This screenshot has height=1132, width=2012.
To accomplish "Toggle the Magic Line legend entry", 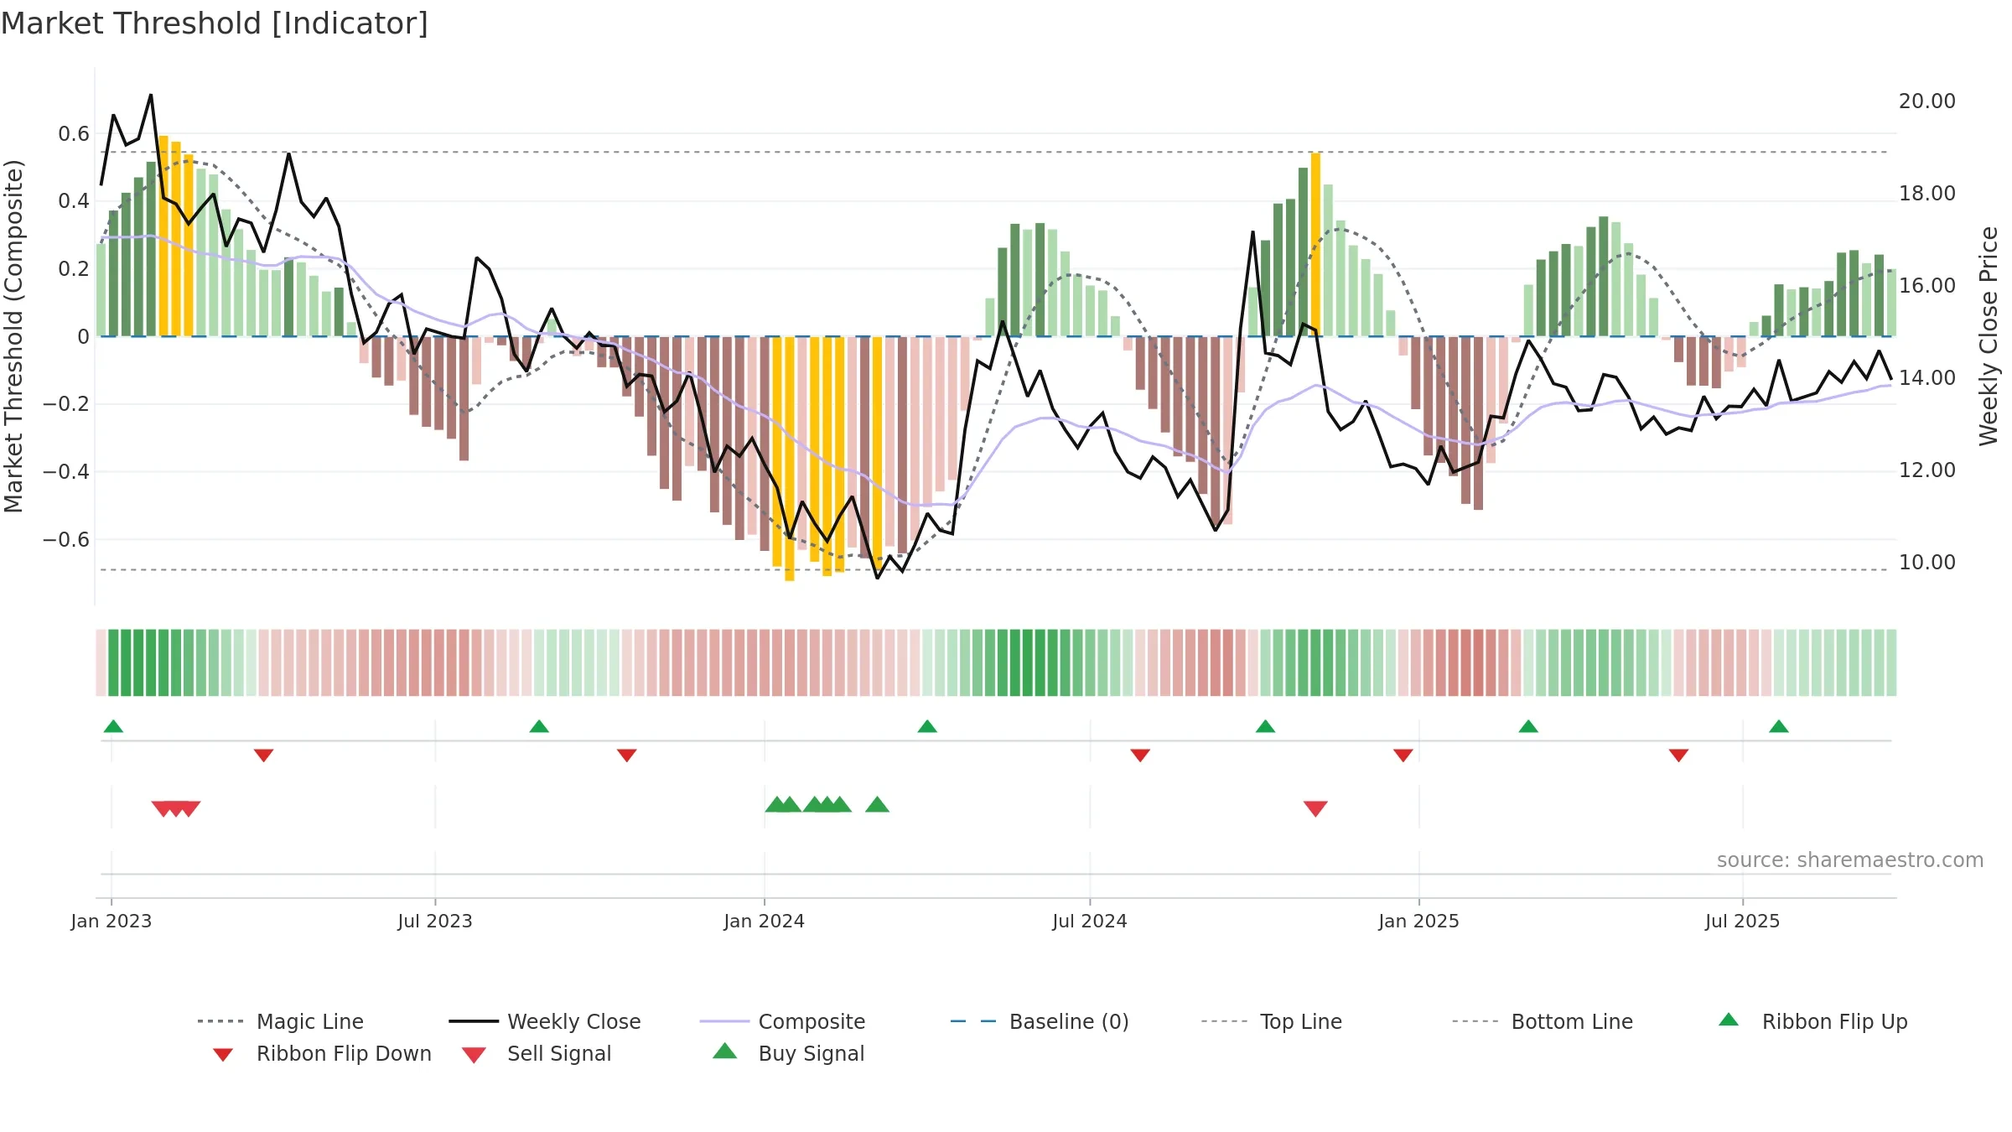I will coord(280,1021).
